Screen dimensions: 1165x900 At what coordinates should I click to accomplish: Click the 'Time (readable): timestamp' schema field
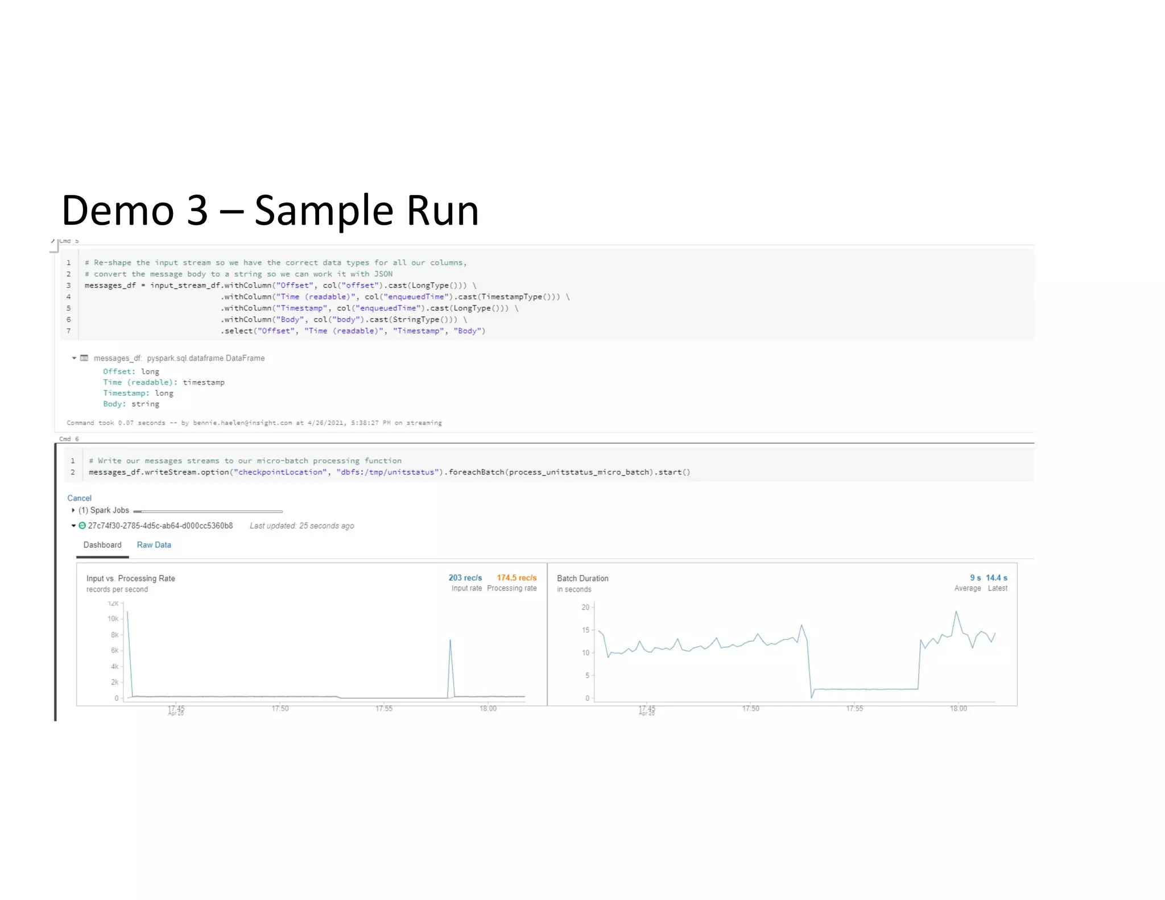[x=164, y=382]
